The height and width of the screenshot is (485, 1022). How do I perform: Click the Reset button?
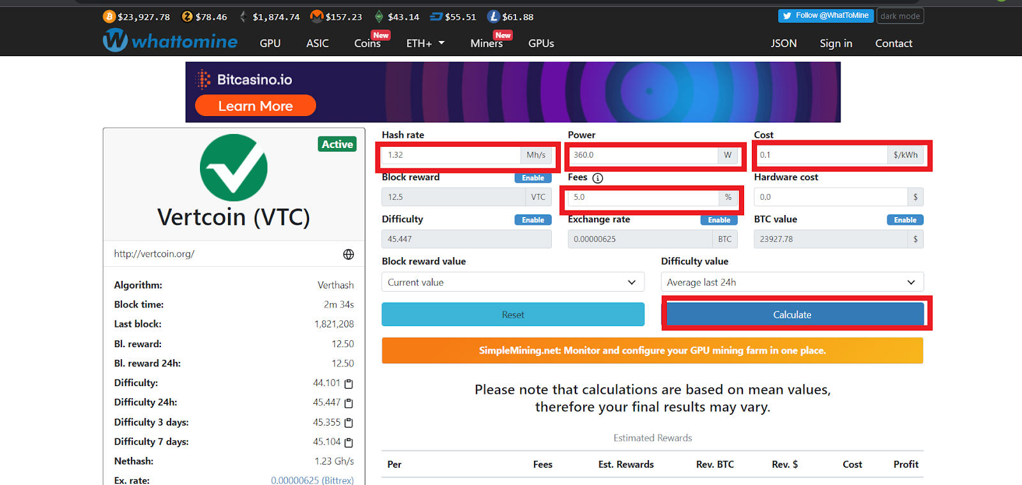[x=513, y=315]
